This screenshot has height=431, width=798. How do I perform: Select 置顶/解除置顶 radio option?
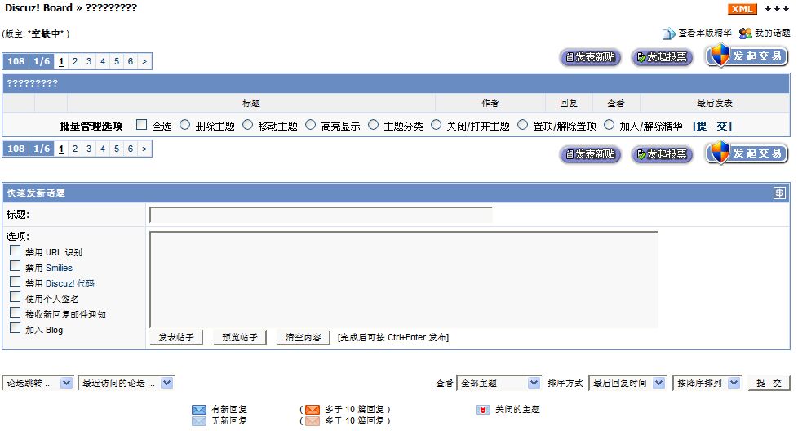coord(522,125)
